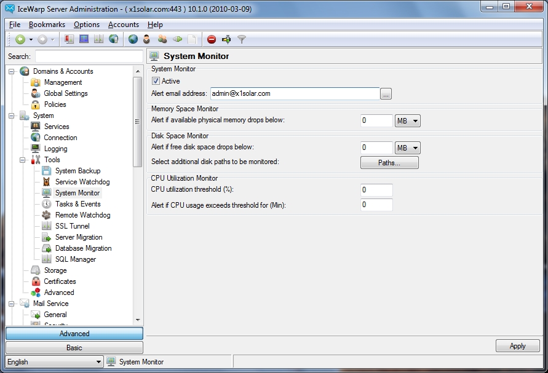This screenshot has width=548, height=373.
Task: Select Tasks & Events clock icon
Action: pyautogui.click(x=47, y=204)
